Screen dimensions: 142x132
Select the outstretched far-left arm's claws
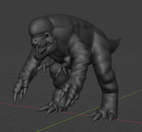point(20,95)
